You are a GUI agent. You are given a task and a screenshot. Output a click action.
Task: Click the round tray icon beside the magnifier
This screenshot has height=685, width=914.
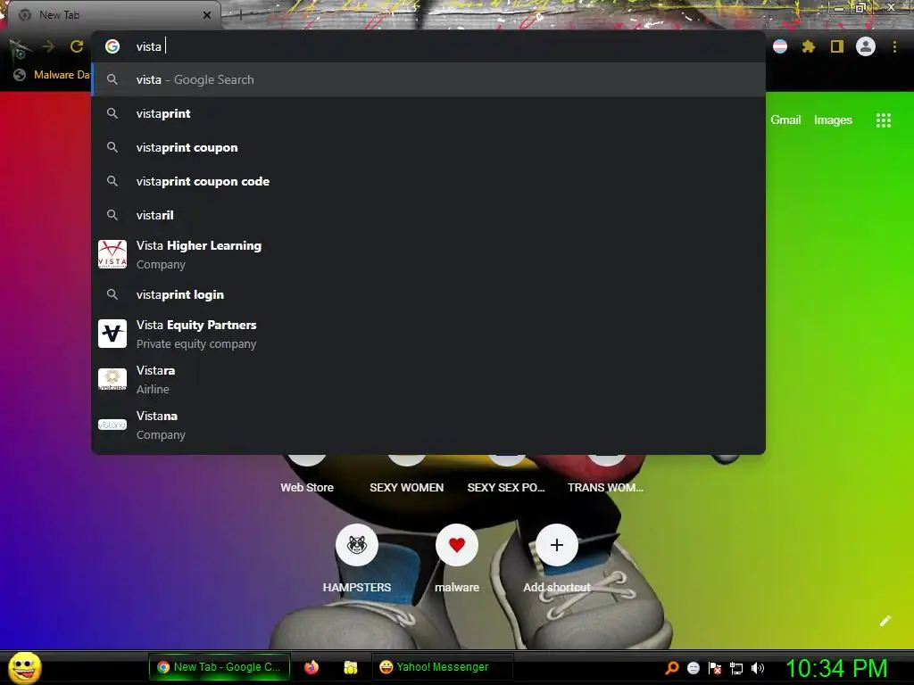pos(693,668)
